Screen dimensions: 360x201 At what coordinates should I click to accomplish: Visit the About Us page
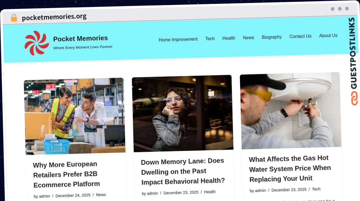(x=328, y=35)
